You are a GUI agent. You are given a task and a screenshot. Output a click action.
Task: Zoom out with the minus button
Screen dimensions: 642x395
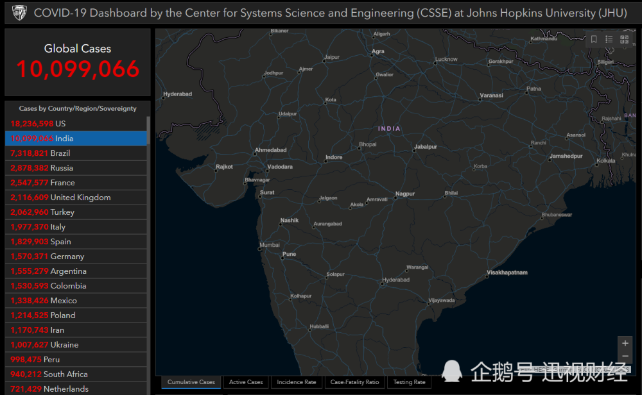625,356
